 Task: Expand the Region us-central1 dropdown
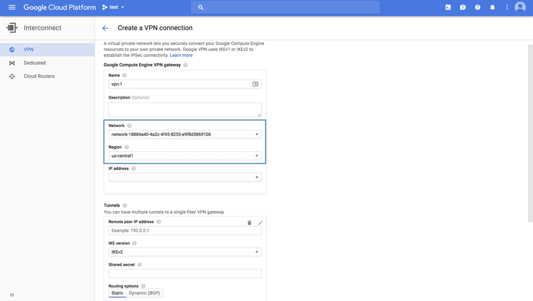(x=185, y=156)
